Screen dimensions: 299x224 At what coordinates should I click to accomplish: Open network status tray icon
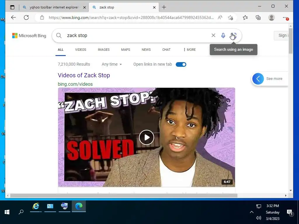click(x=259, y=206)
